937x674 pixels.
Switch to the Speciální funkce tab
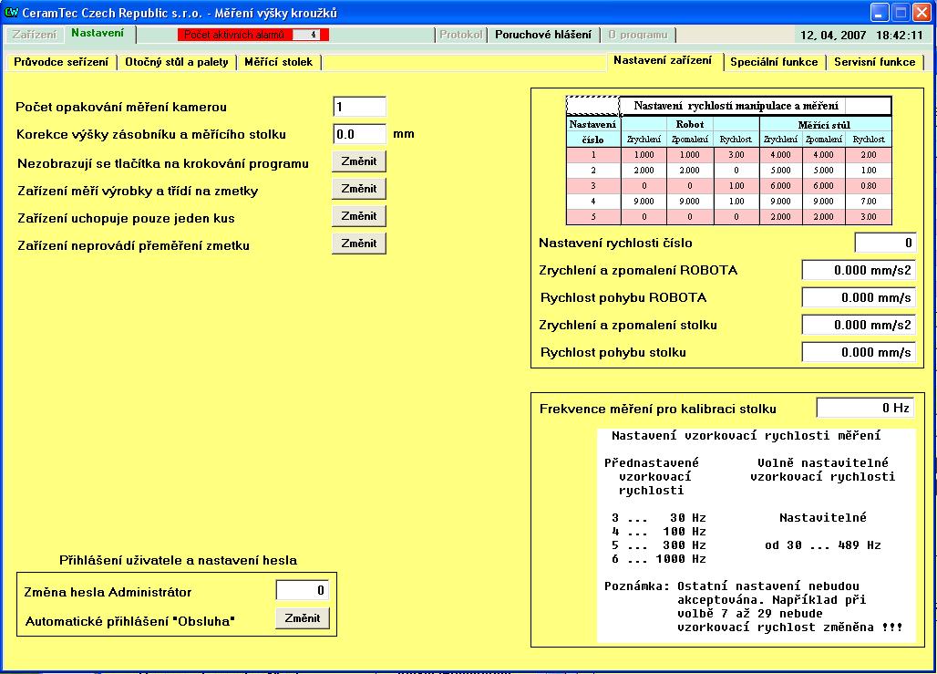pyautogui.click(x=776, y=62)
